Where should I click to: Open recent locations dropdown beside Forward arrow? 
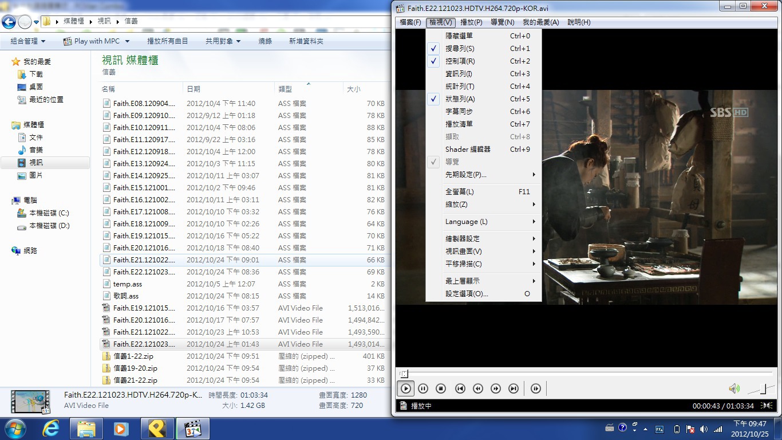(36, 22)
